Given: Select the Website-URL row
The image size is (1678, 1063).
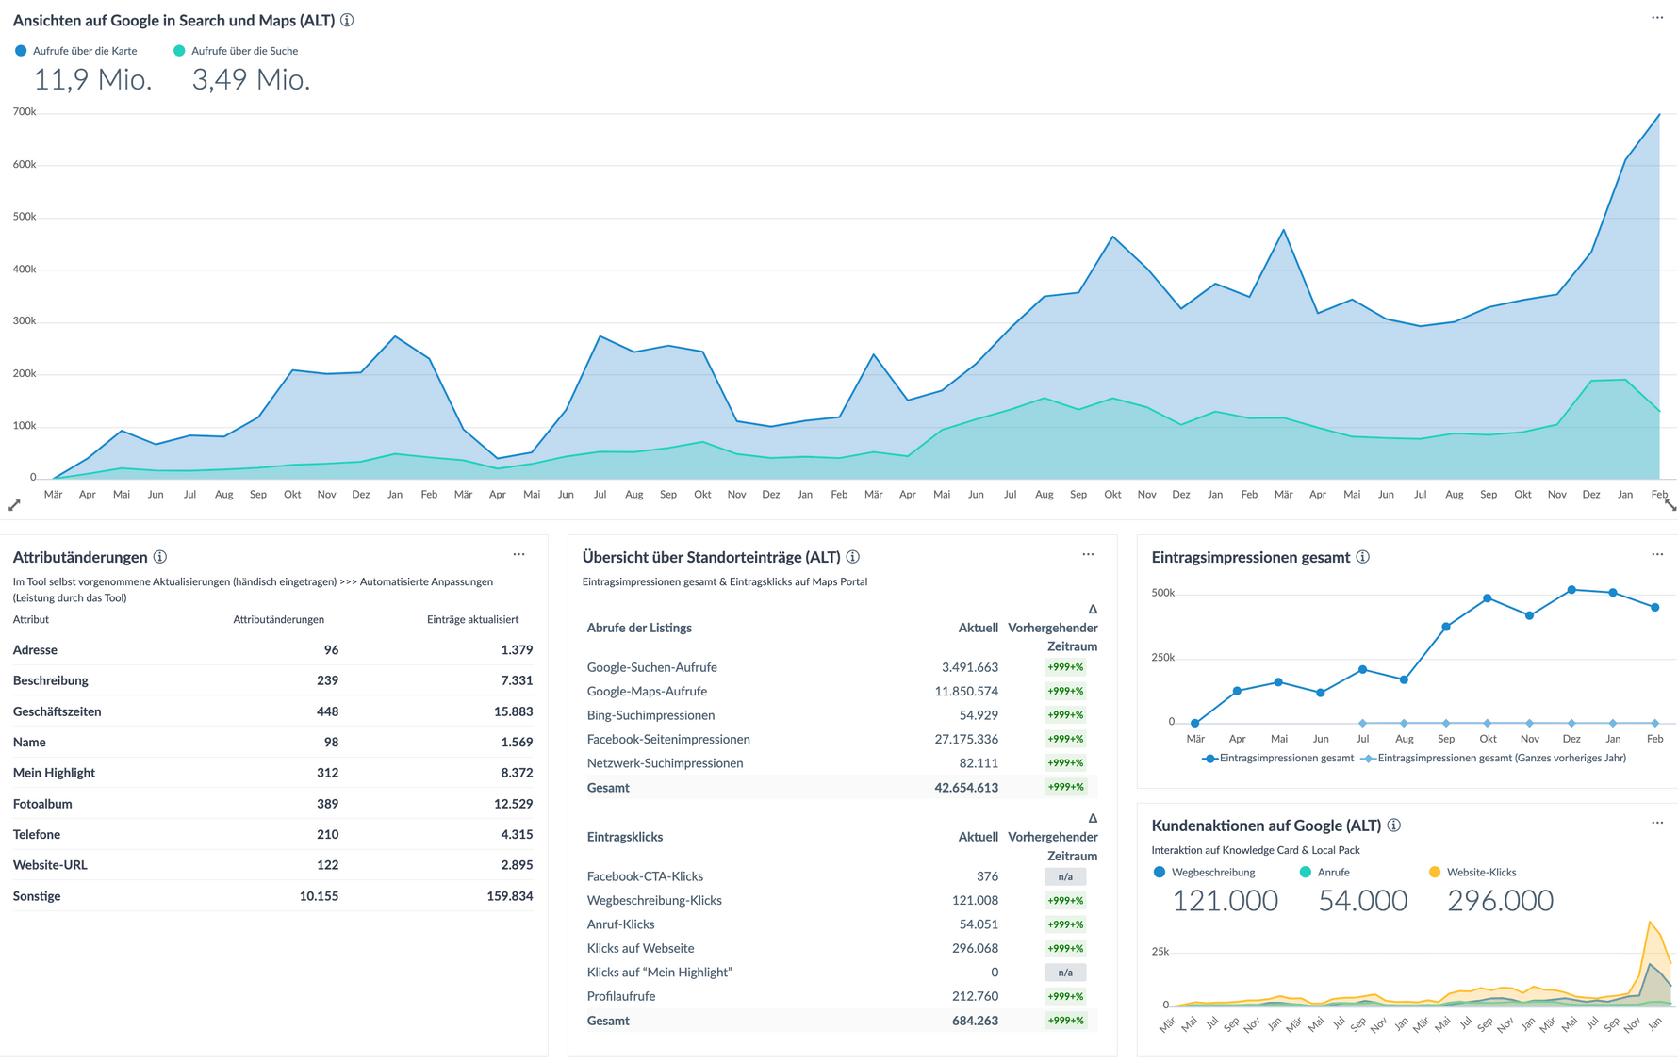Looking at the screenshot, I should 272,865.
